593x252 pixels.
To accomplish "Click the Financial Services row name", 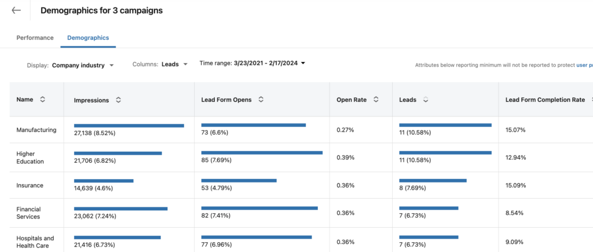I will click(28, 213).
